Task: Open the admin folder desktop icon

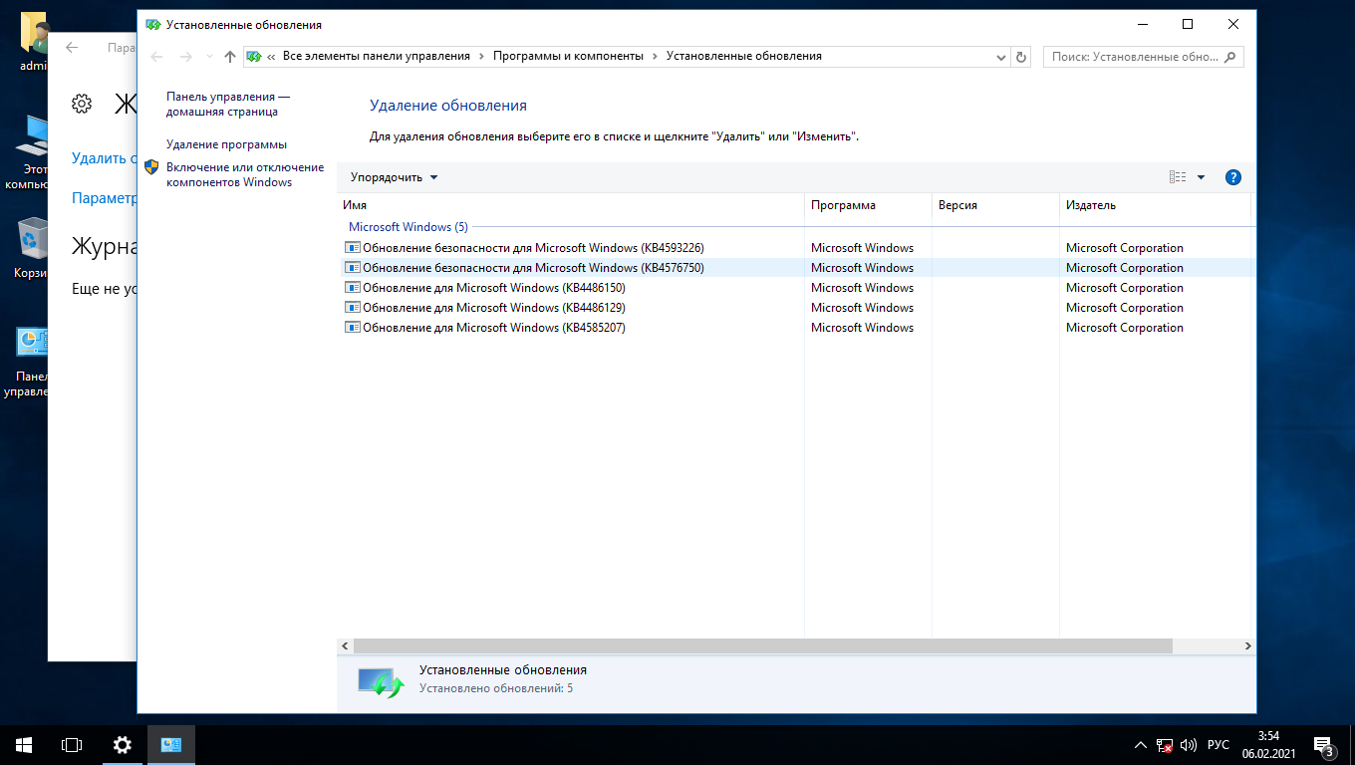Action: (x=36, y=42)
